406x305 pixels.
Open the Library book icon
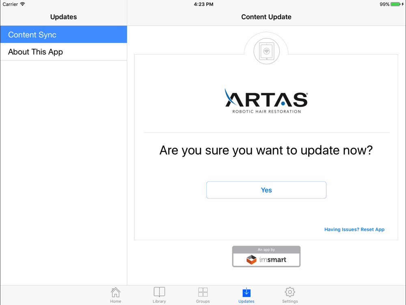click(x=159, y=292)
